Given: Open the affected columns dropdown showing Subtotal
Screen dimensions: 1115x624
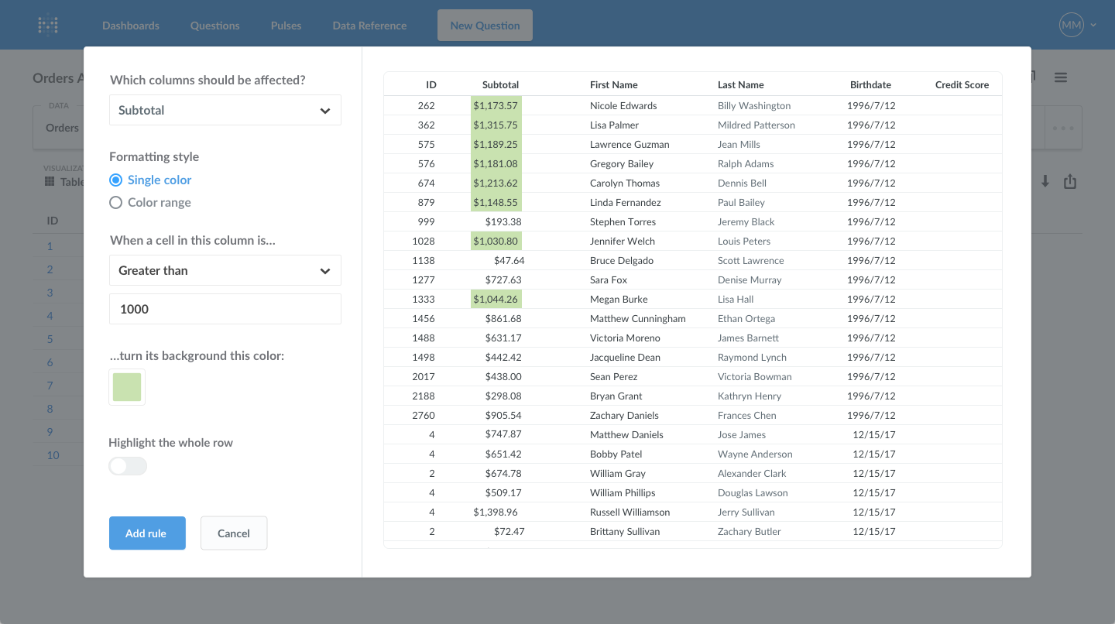Looking at the screenshot, I should point(225,110).
